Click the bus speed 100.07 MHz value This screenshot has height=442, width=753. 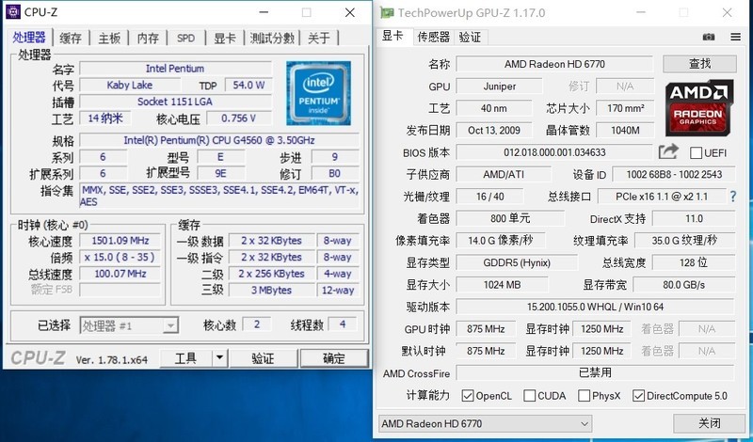(120, 274)
